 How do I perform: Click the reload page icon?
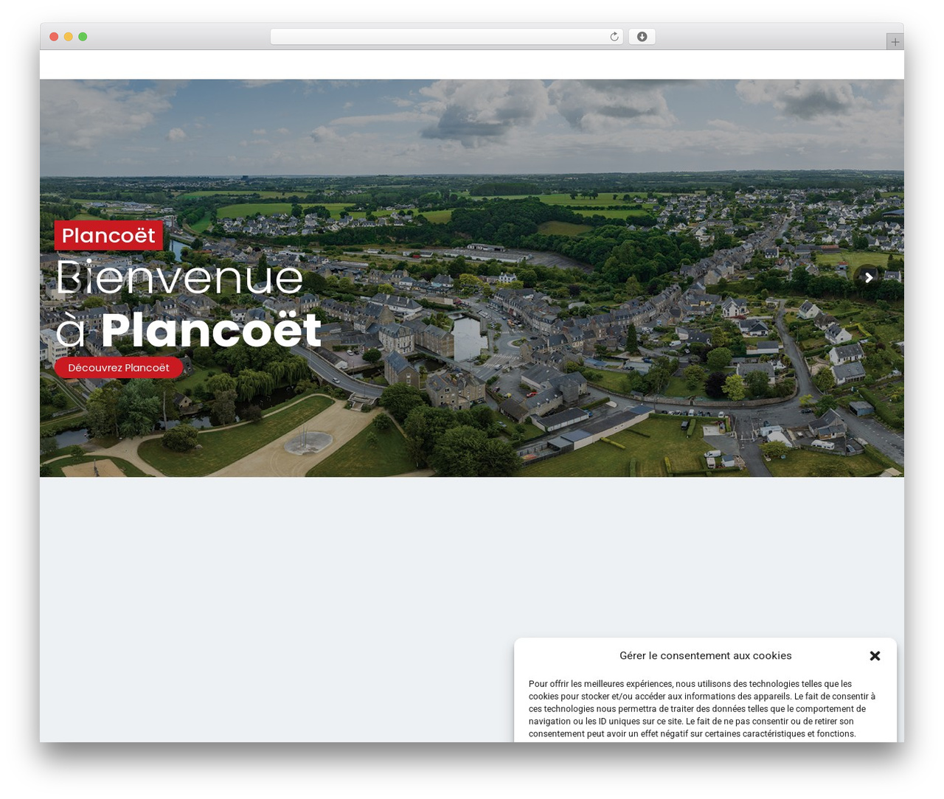coord(614,37)
